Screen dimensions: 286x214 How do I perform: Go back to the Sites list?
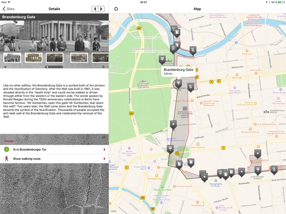[8, 9]
